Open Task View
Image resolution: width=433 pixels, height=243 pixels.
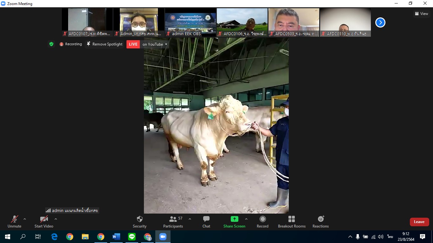(38, 237)
